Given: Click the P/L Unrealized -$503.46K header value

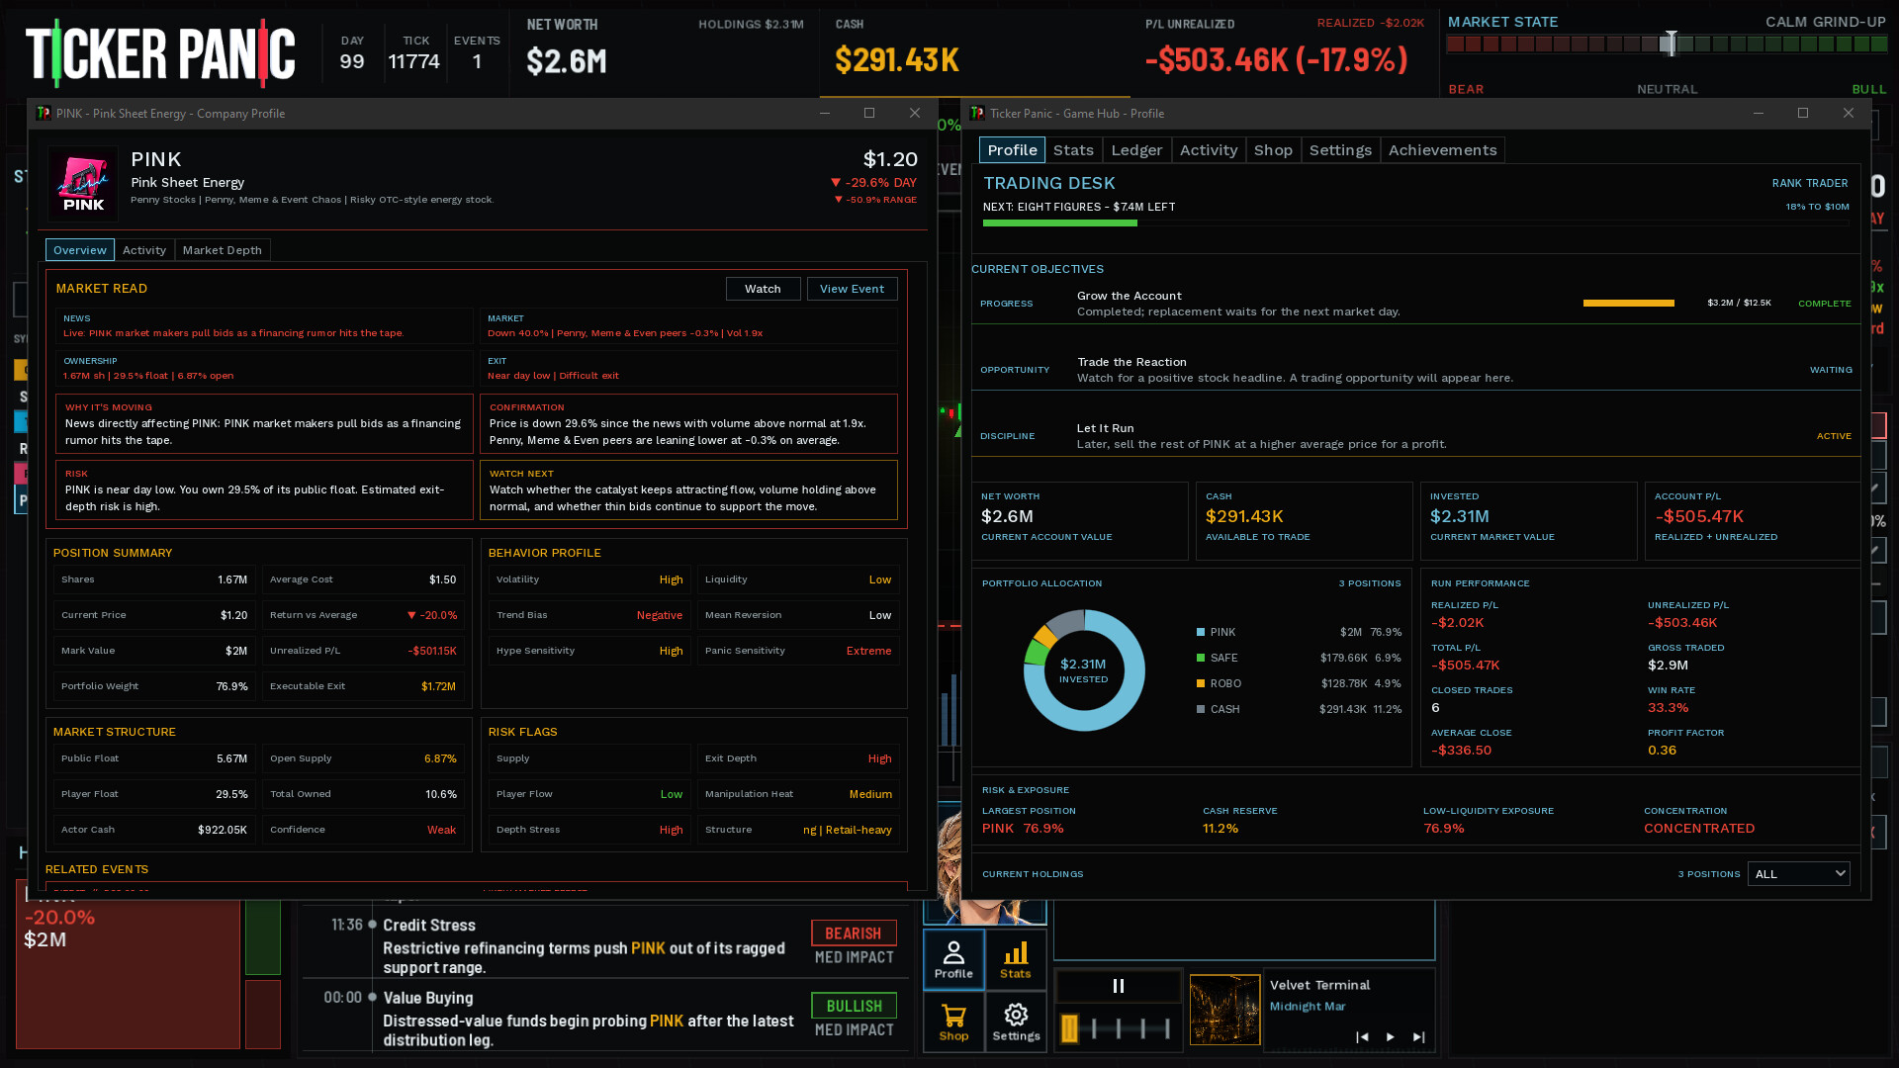Looking at the screenshot, I should coord(1276,60).
